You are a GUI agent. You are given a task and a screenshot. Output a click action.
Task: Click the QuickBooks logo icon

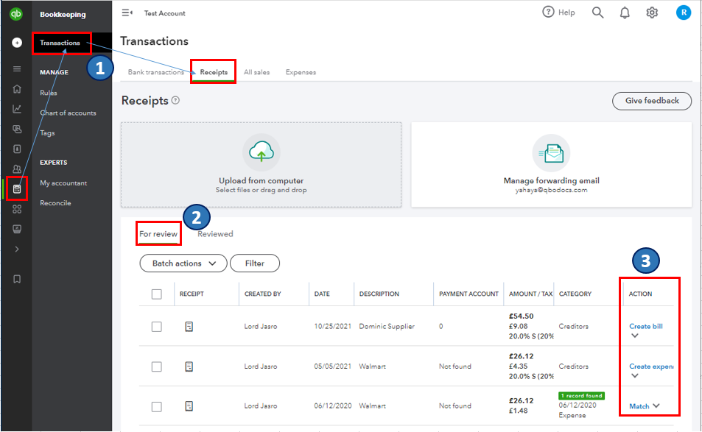(x=16, y=13)
